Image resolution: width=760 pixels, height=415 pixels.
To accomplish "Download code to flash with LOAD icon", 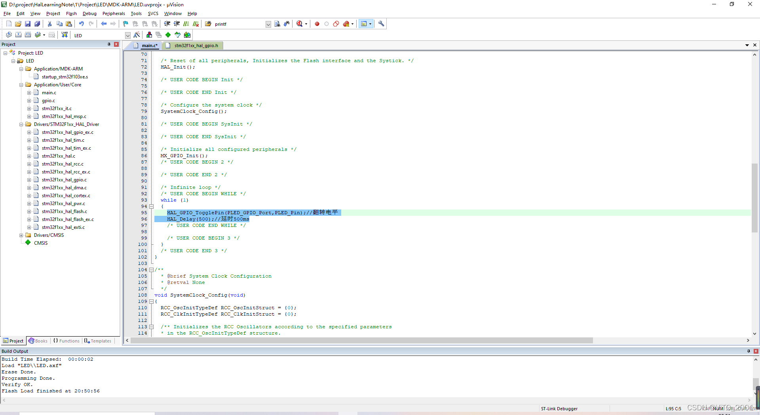I will tap(65, 35).
